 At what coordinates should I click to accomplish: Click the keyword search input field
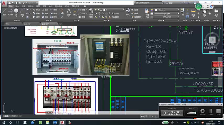[148, 3]
